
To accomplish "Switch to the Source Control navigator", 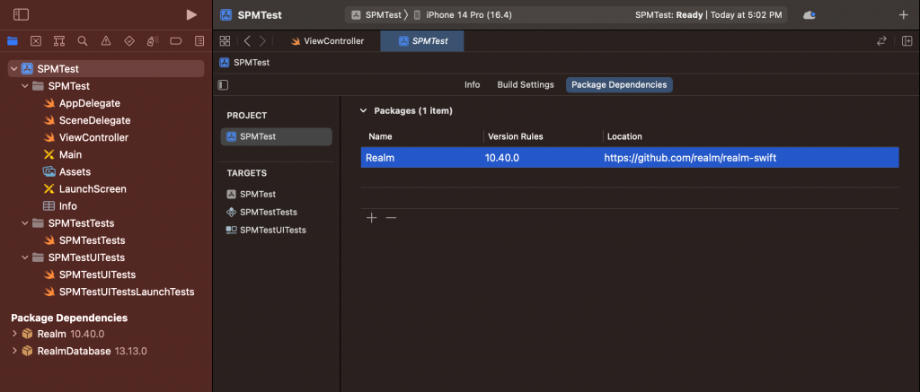I will tap(36, 41).
